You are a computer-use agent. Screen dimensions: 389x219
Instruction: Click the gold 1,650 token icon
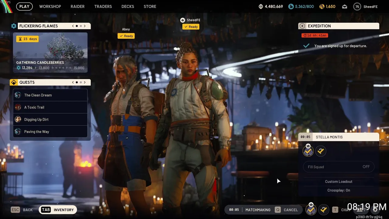pyautogui.click(x=322, y=6)
